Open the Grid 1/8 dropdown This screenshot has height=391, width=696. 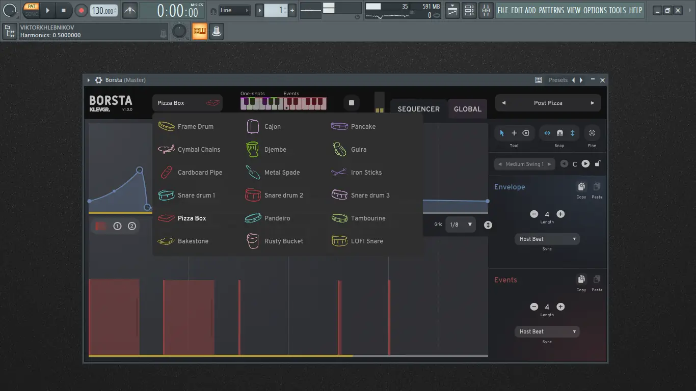click(460, 225)
